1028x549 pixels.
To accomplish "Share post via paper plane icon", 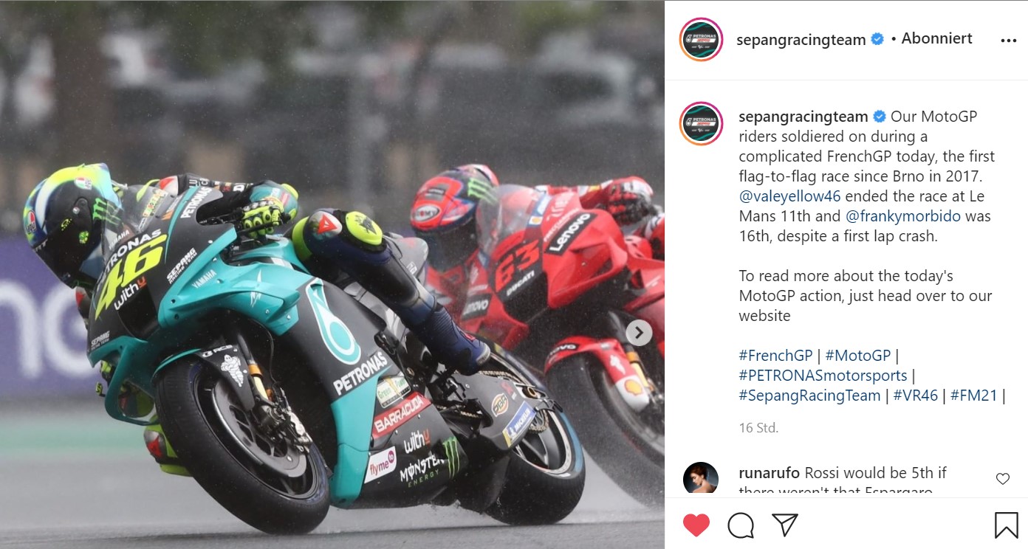I will pos(784,525).
